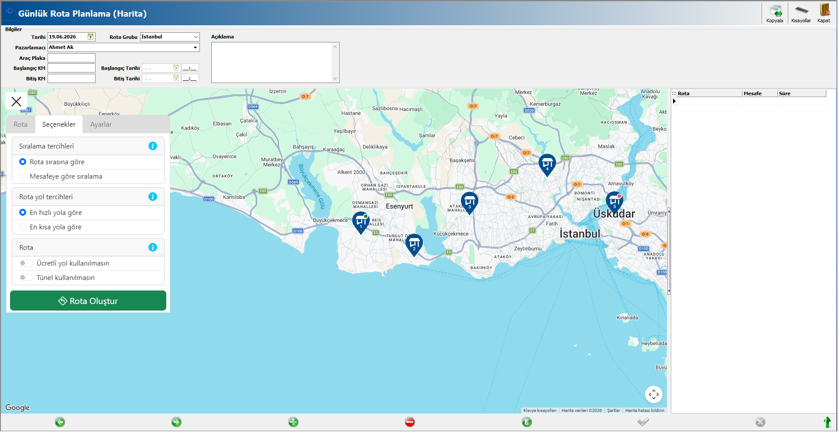Click the Google logo on map
838x432 pixels.
point(17,408)
